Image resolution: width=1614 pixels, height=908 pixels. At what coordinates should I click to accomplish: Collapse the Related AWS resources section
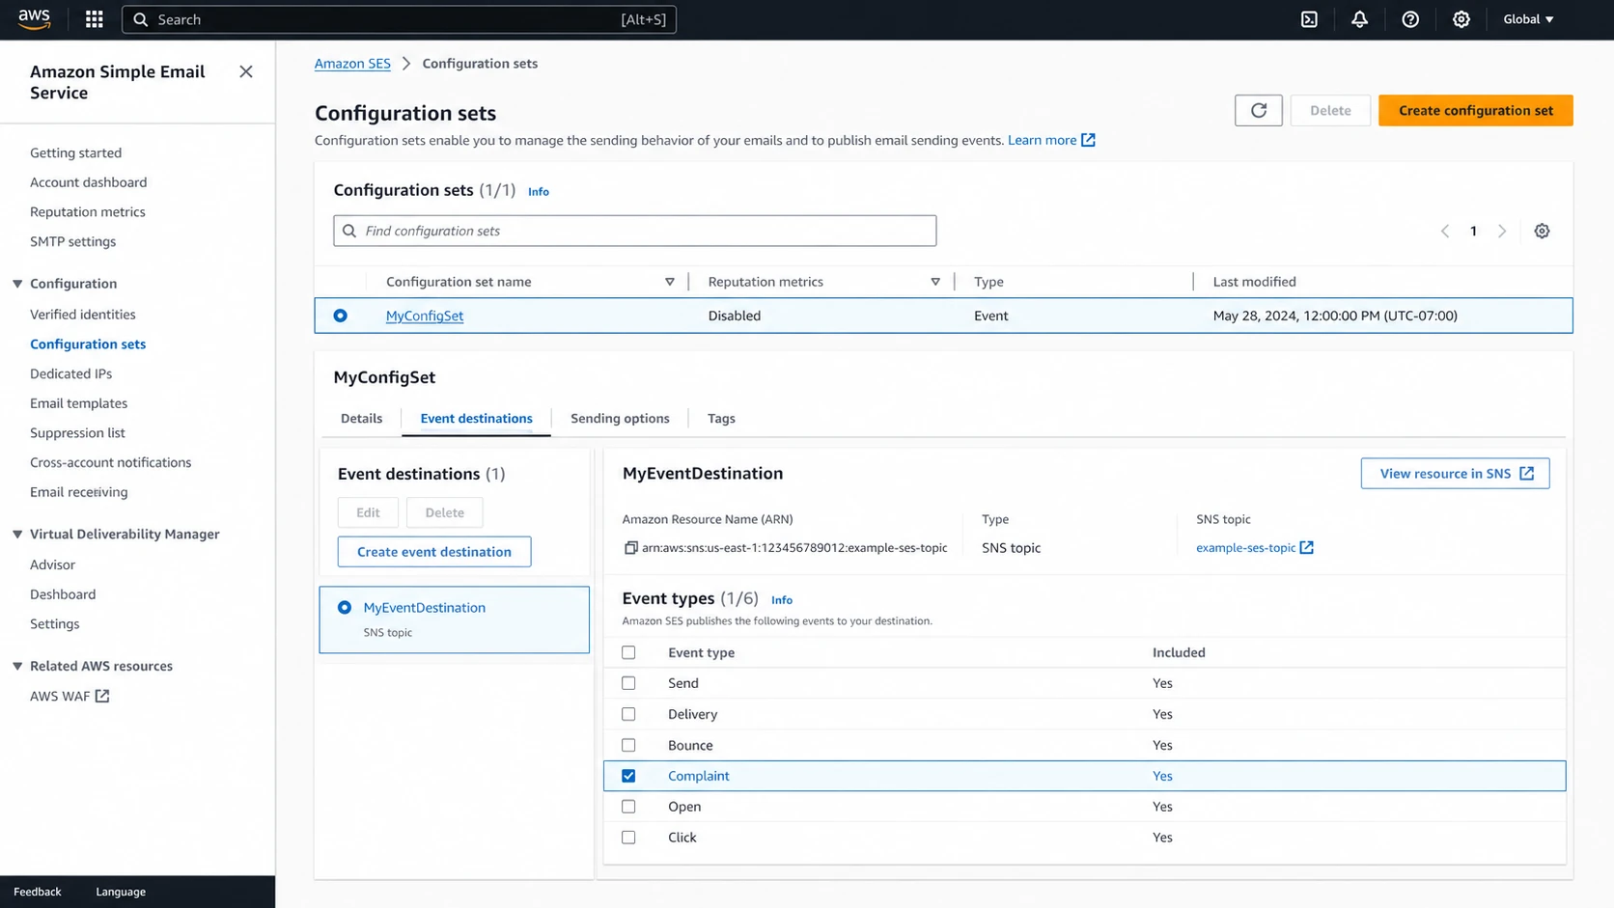[17, 666]
